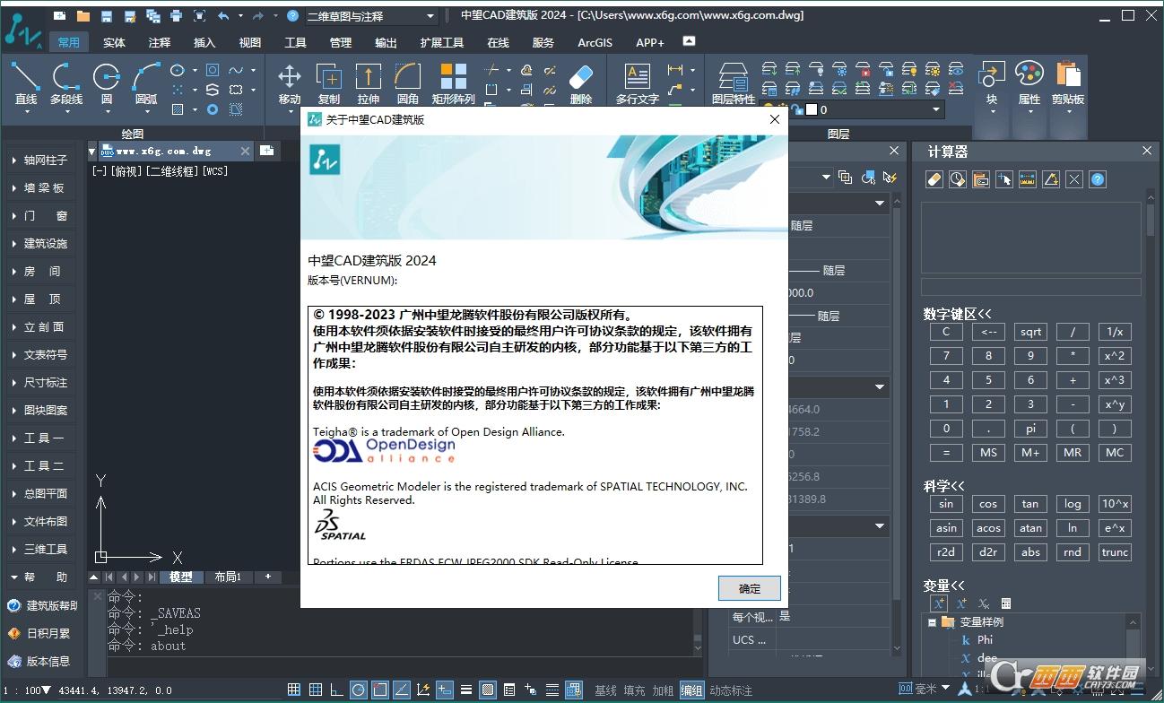Click the calculator eraser (clear) icon
This screenshot has width=1164, height=703.
tap(934, 179)
